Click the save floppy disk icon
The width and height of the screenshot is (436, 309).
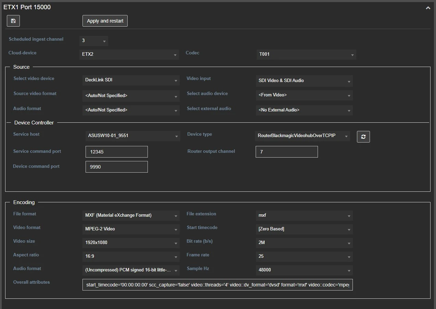(13, 21)
